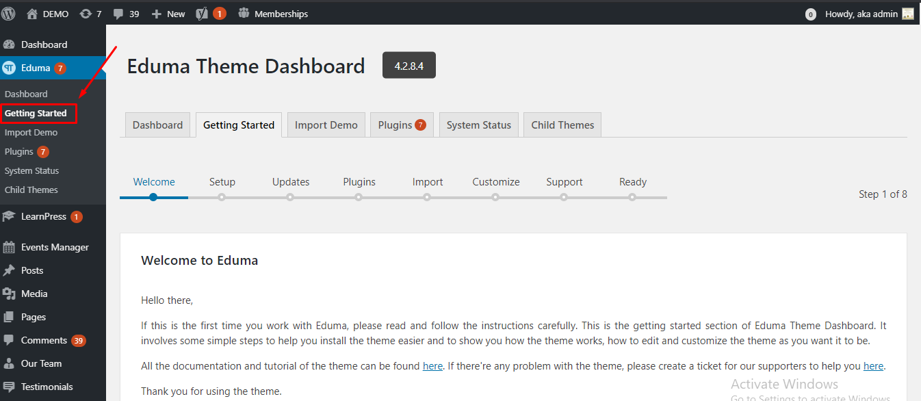Open Events Manager calendar icon

pos(9,247)
